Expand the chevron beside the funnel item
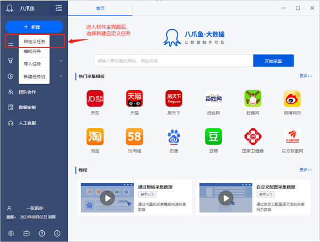The width and height of the screenshot is (320, 242). point(61,61)
